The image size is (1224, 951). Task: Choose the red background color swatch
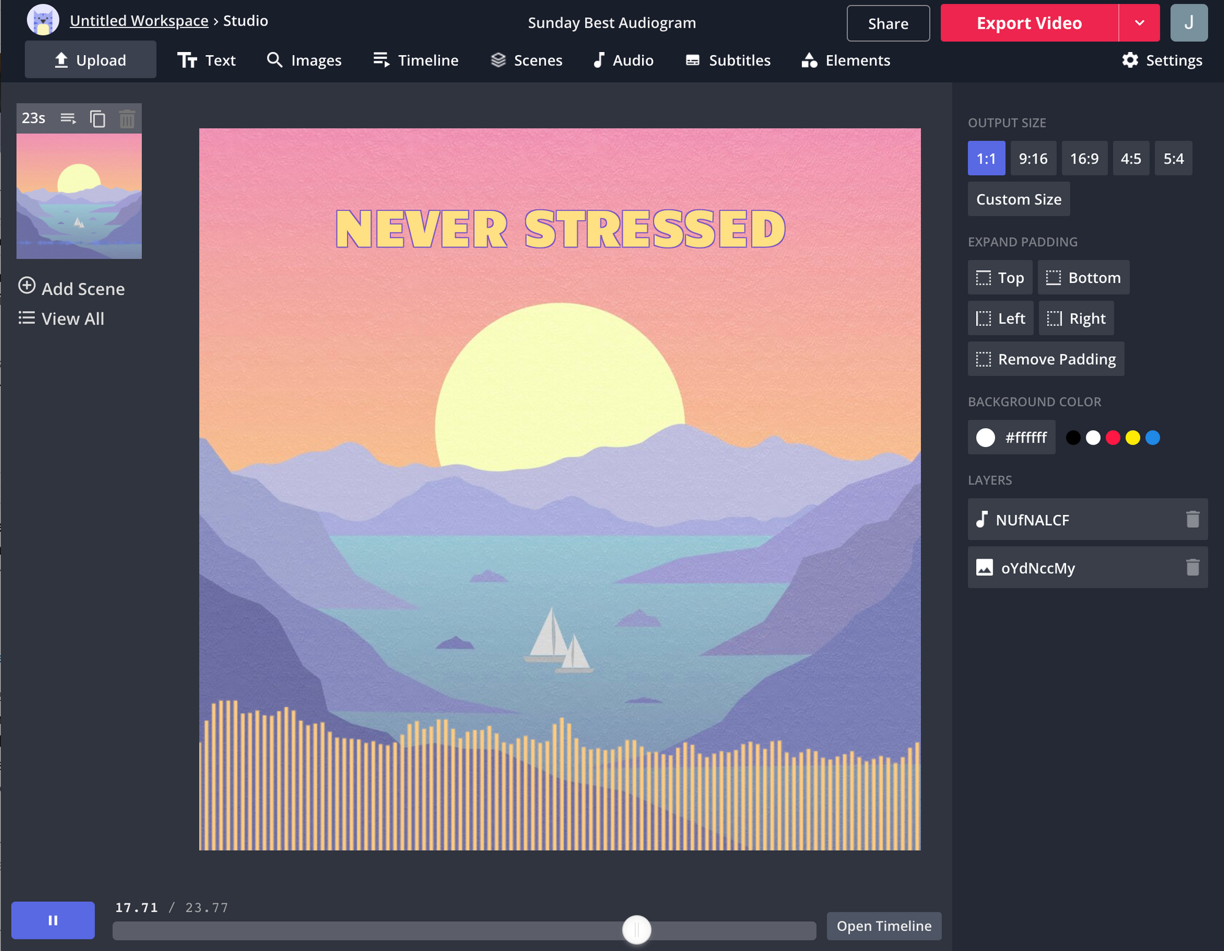click(1113, 437)
